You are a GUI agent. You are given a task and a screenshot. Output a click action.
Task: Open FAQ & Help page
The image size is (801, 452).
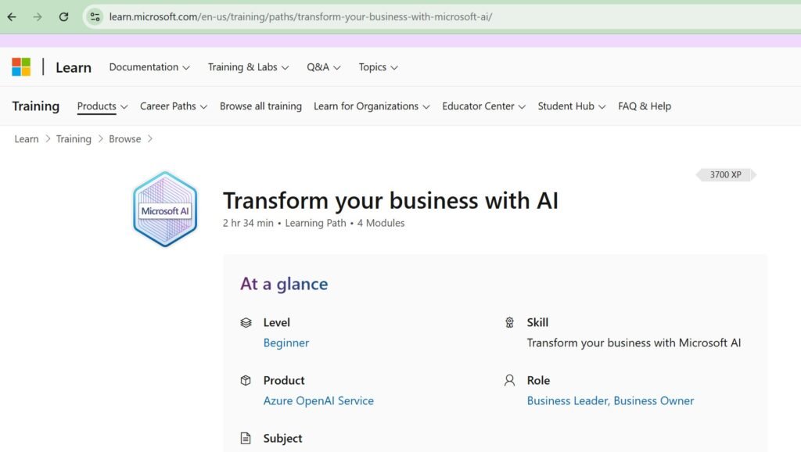645,106
